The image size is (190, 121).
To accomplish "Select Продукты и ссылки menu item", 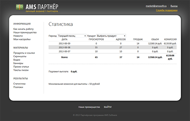I will point(24,53).
